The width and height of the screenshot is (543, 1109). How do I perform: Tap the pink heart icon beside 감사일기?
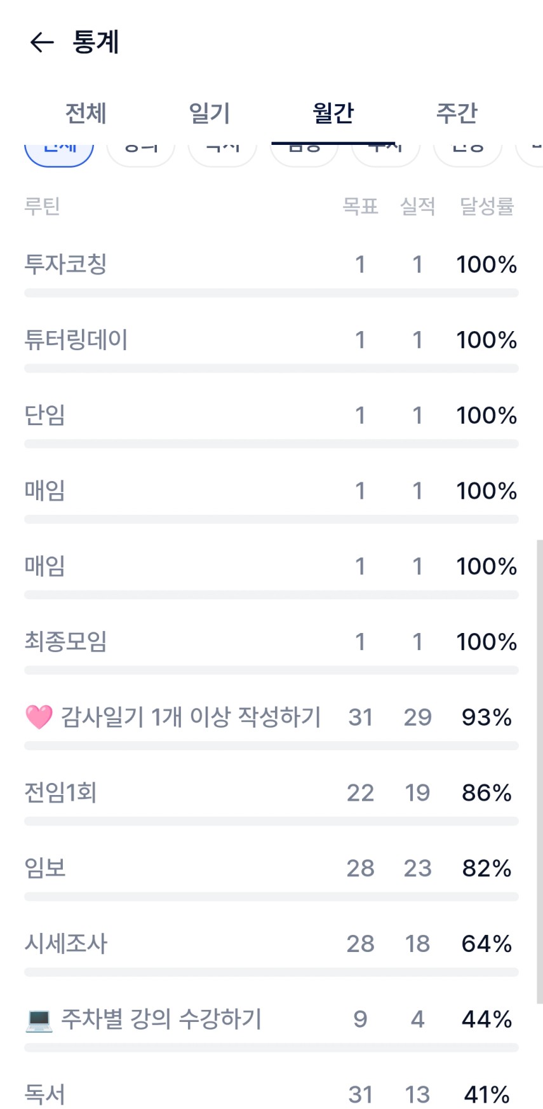39,717
